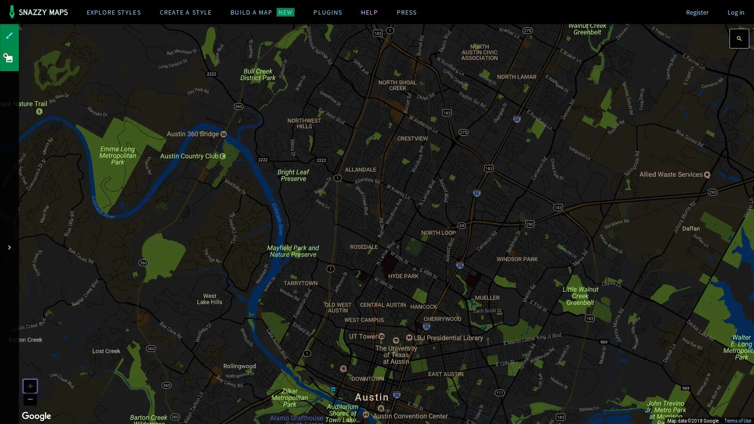Click the CHERRYWOOD neighborhood label
Image resolution: width=754 pixels, height=424 pixels.
click(442, 319)
